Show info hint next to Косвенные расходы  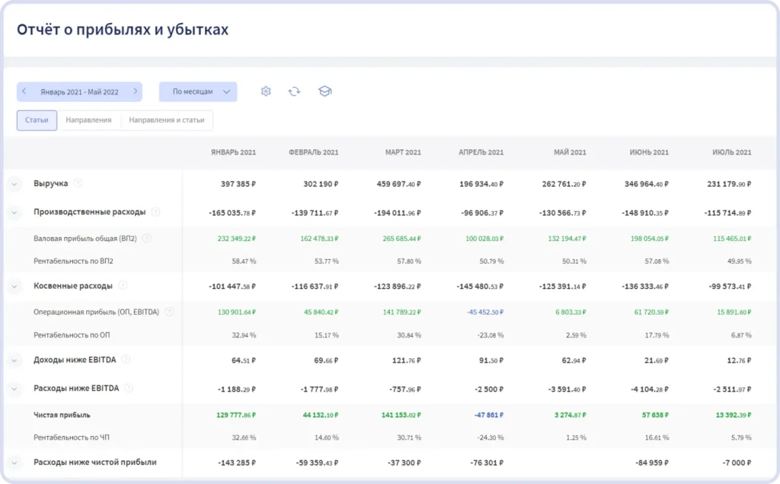(123, 285)
